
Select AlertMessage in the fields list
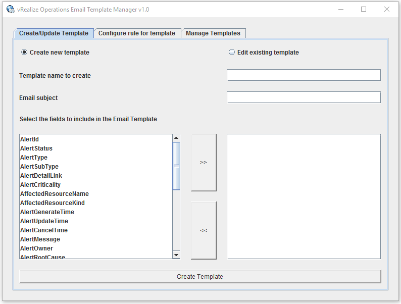[x=96, y=239]
